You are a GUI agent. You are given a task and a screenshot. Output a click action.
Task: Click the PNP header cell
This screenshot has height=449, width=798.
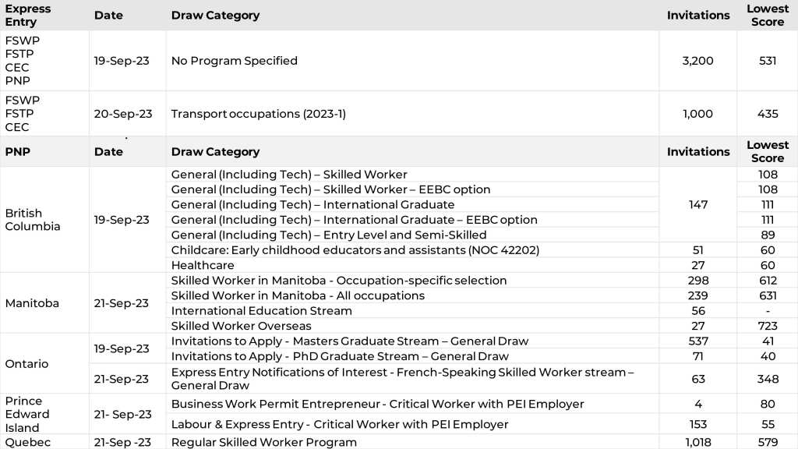click(18, 151)
